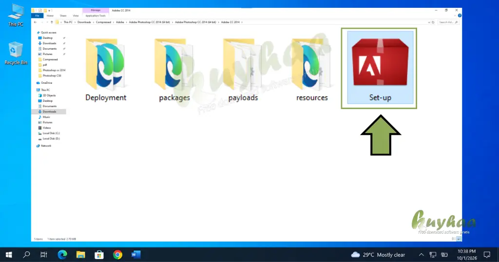Open Customize Quick Access Toolbar dropdown
This screenshot has height=262, width=499.
(49, 11)
